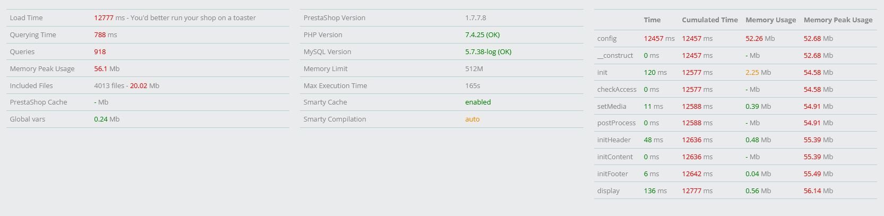Image resolution: width=884 pixels, height=216 pixels.
Task: Click the display row 136 ms time
Action: (655, 191)
